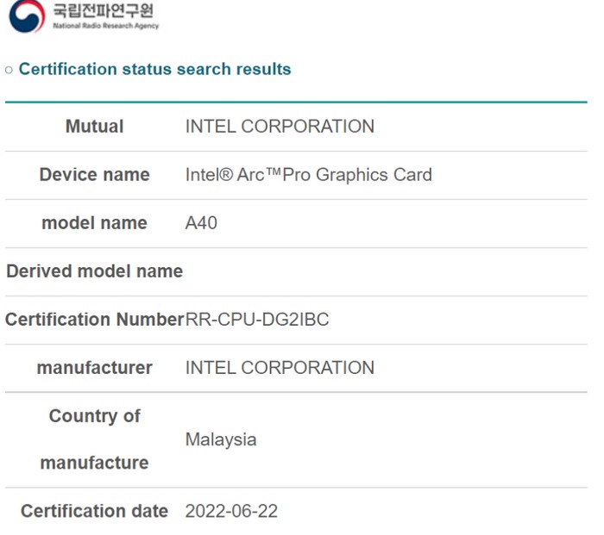The image size is (604, 535).
Task: Click the 'Mutual' row label
Action: click(94, 127)
